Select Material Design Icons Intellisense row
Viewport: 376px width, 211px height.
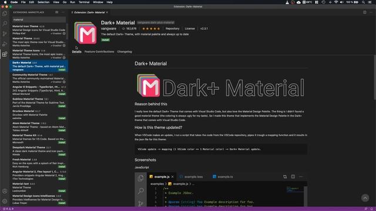39,199
